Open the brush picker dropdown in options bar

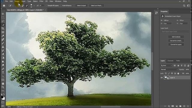(x=34, y=6)
